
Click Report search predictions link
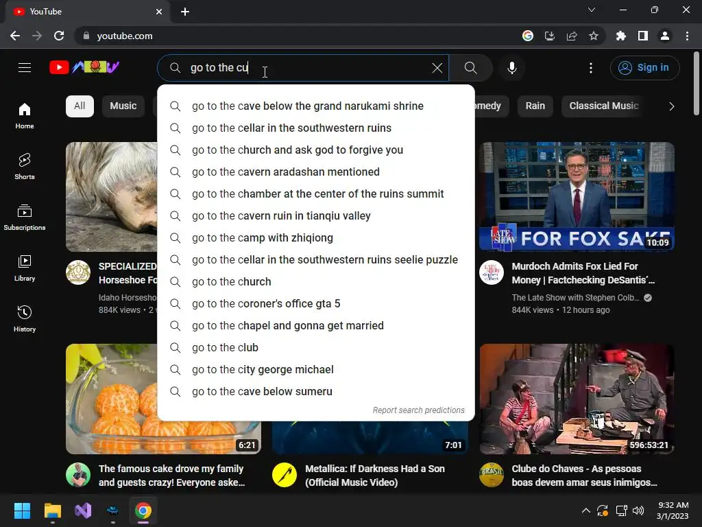pyautogui.click(x=419, y=410)
